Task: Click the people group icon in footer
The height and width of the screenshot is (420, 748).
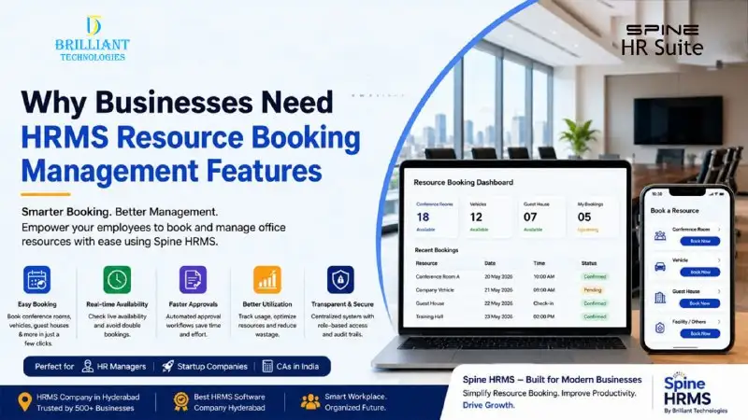Action: [x=310, y=402]
